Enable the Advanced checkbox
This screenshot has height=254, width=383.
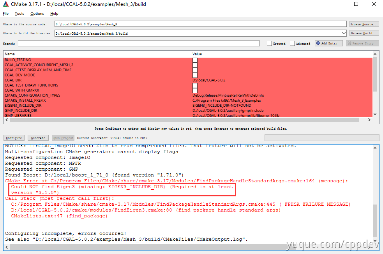(x=292, y=44)
